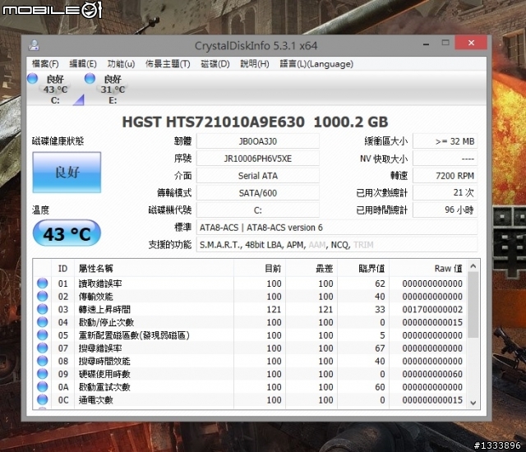Viewport: 526px width, 452px height.
Task: Click the 43 °C temperature button
Action: pyautogui.click(x=67, y=233)
